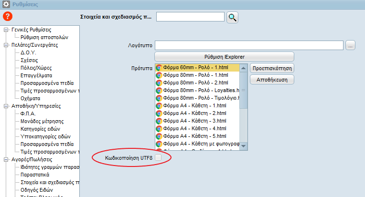The image size is (365, 197).
Task: Click the Αποθήκευση button
Action: [x=272, y=80]
